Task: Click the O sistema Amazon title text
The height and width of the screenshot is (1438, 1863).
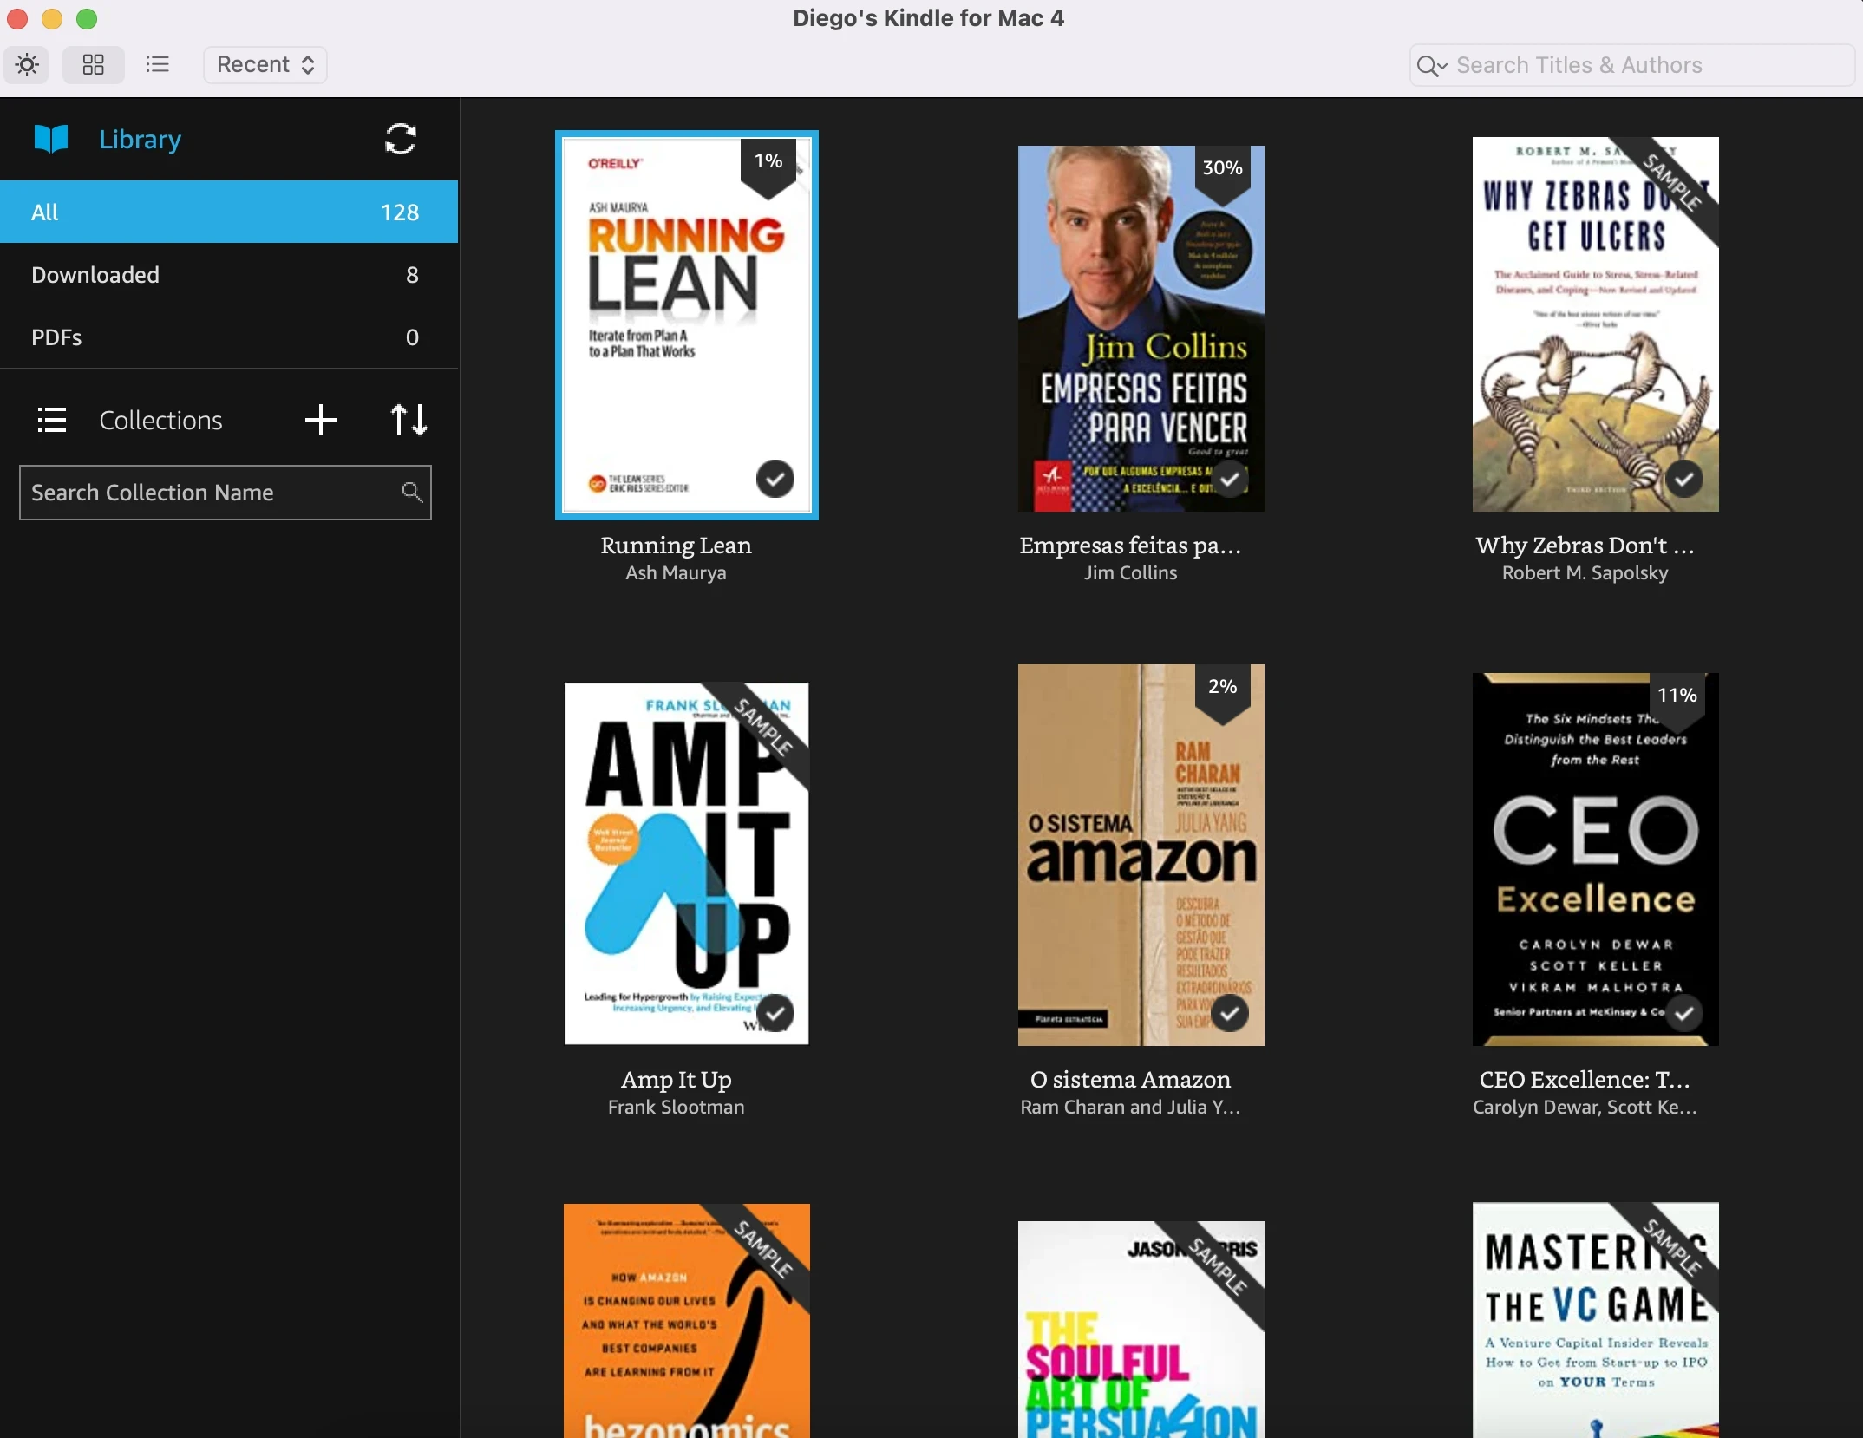Action: coord(1130,1079)
